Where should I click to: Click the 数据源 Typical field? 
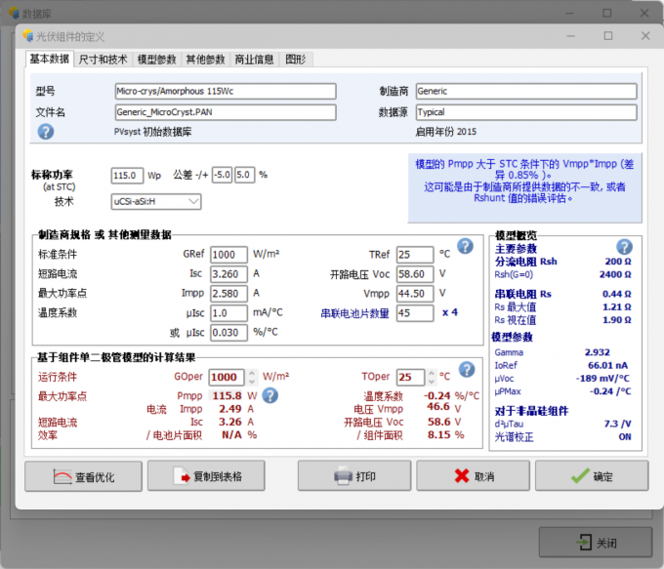(526, 112)
